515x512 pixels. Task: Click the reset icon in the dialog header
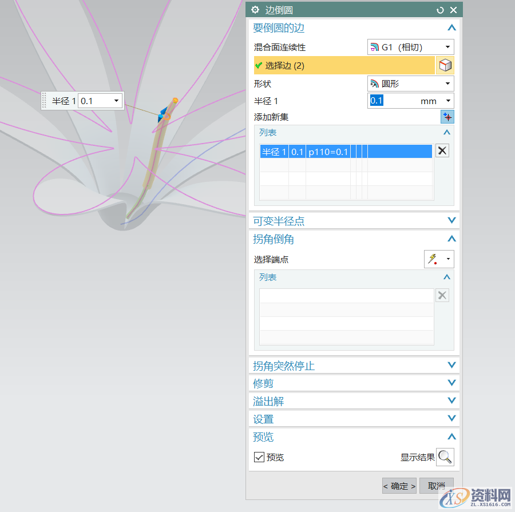(x=439, y=10)
